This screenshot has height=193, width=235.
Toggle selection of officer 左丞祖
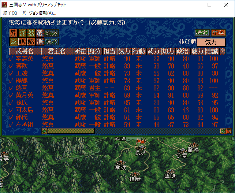pyautogui.click(x=11, y=125)
